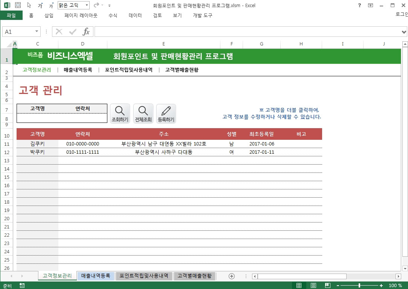Switch to Page Break Preview icon
Image resolution: width=408 pixels, height=289 pixels.
328,286
